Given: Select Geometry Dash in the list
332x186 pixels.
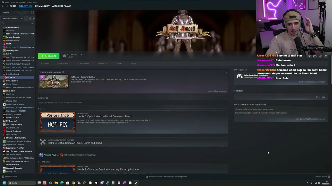Looking at the screenshot, I should pos(18,51).
